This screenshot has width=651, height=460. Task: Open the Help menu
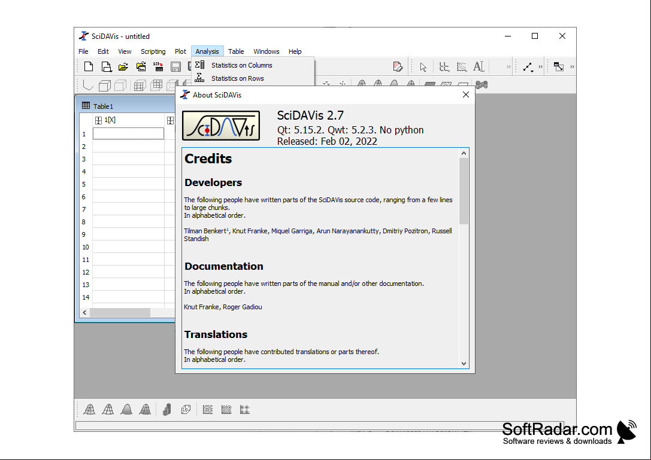pos(295,51)
